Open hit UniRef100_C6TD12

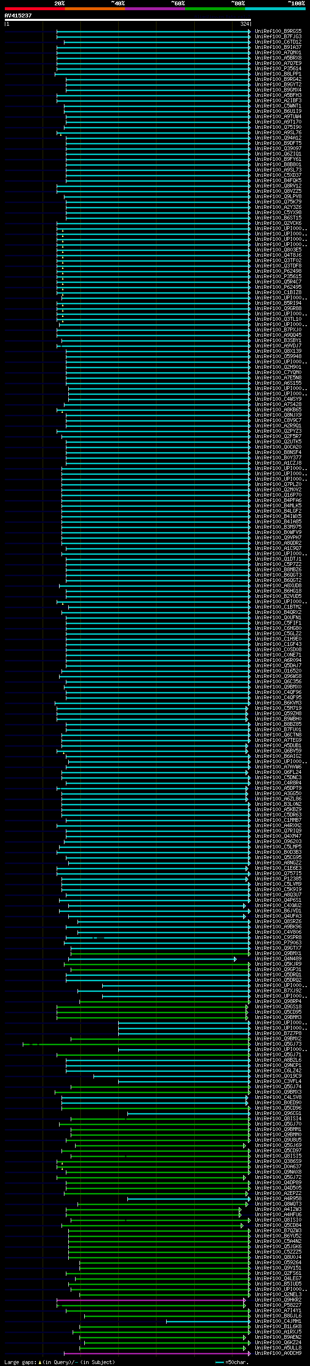coord(278,42)
